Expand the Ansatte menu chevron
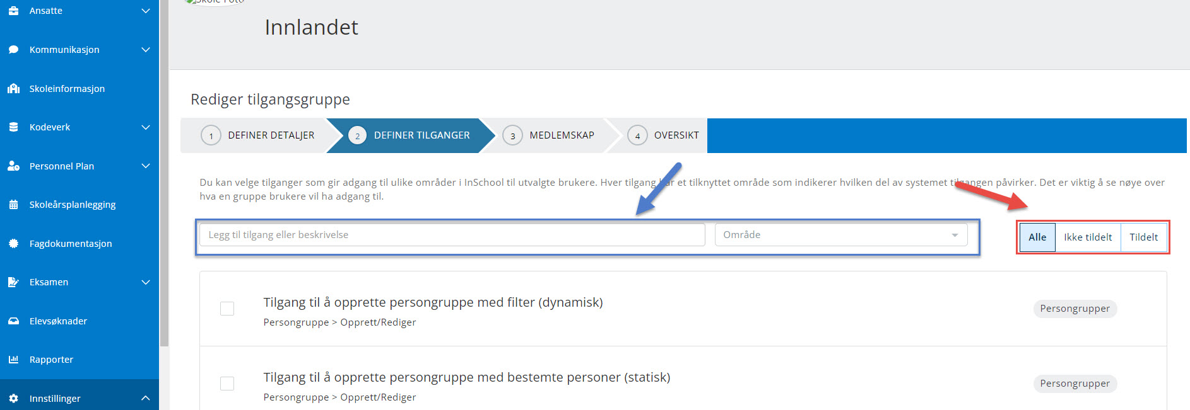This screenshot has height=410, width=1190. point(145,11)
